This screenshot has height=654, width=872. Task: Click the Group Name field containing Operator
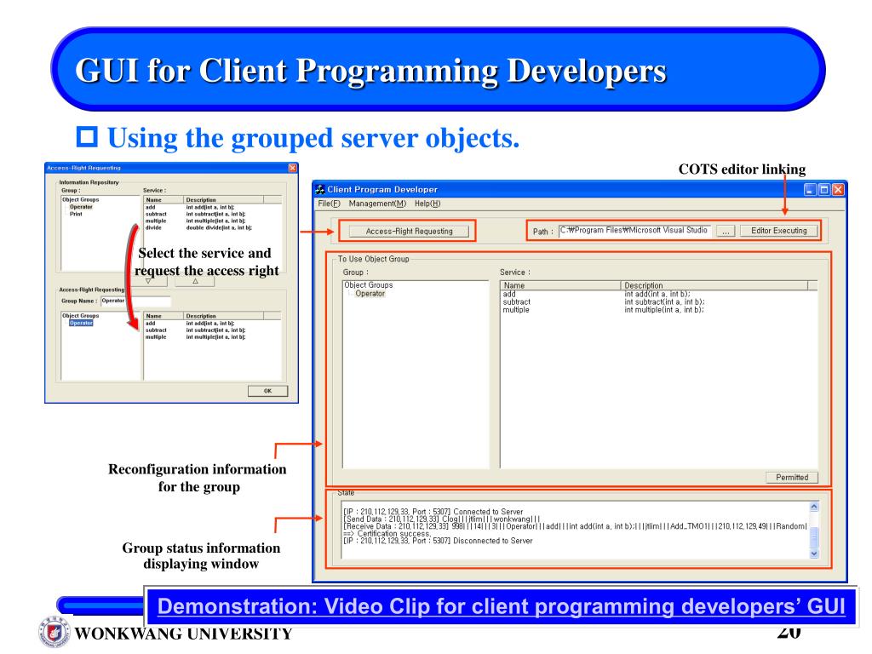point(135,301)
